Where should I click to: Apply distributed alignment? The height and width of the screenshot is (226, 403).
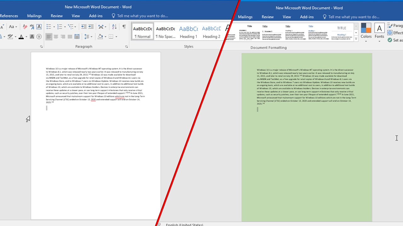coord(77,37)
